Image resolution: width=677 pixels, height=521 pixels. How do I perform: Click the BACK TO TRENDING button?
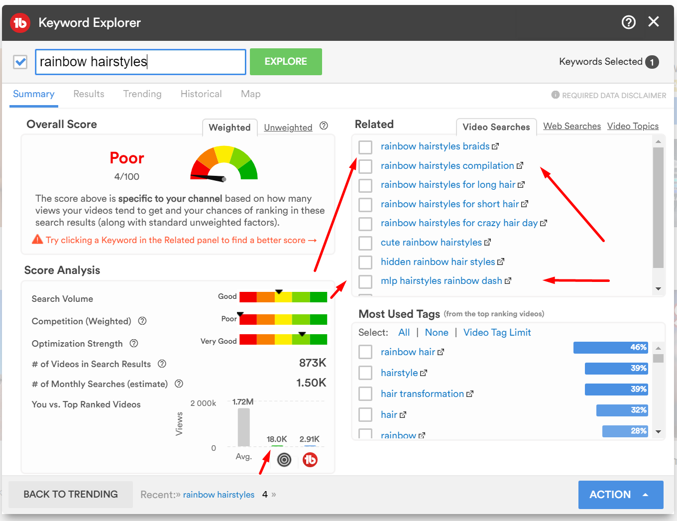[71, 494]
